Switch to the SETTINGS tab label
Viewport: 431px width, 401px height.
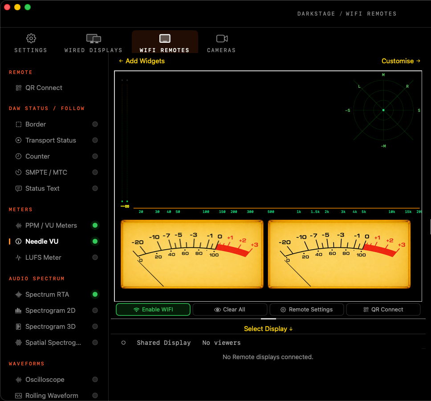point(31,50)
